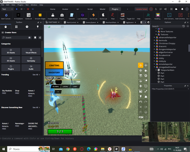
Task: Open the F3X gear Surface tool
Action: (x=146, y=76)
